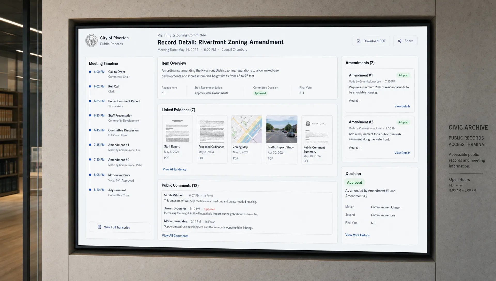Click the Share button
The height and width of the screenshot is (281, 496).
coord(405,41)
